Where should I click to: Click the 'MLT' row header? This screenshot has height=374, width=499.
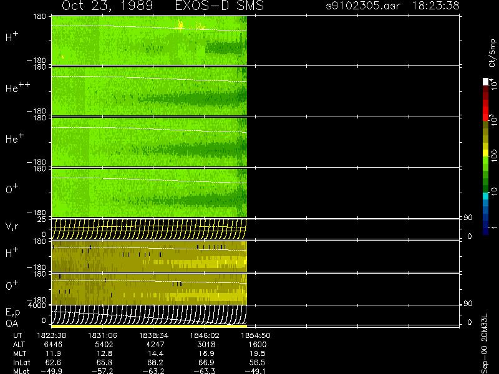pos(19,353)
